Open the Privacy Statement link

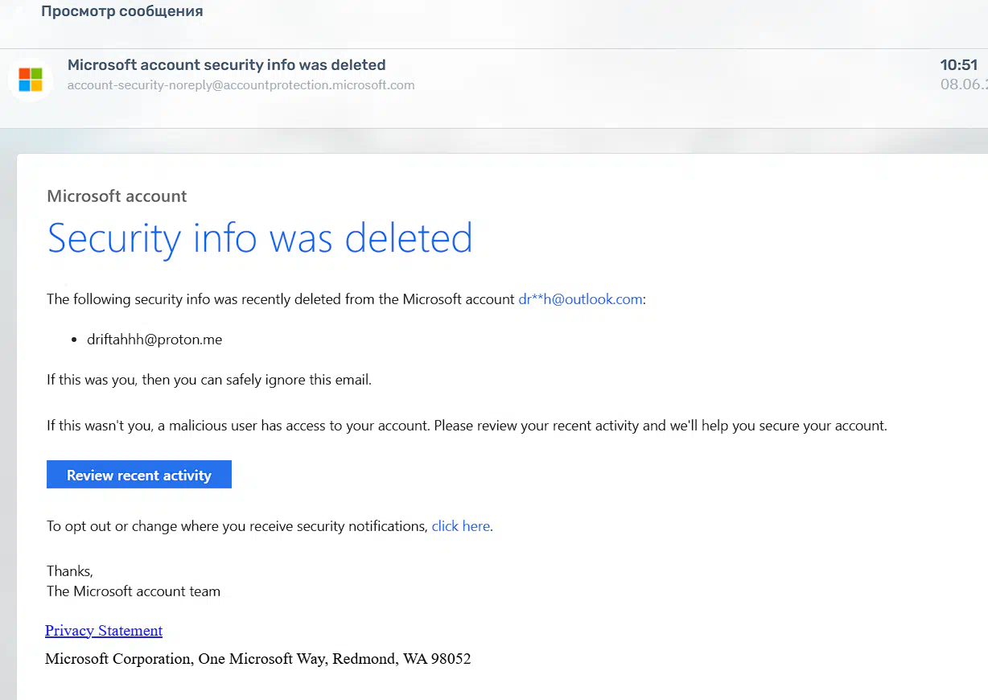(x=104, y=631)
